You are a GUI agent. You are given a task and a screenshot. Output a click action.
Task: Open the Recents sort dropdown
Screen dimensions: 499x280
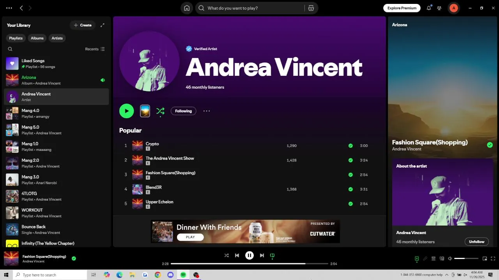click(x=95, y=49)
